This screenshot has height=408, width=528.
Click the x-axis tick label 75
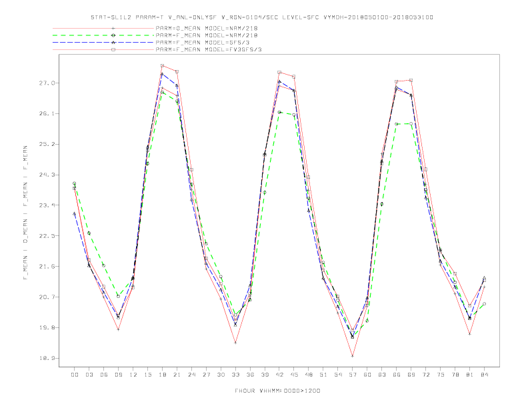(441, 375)
